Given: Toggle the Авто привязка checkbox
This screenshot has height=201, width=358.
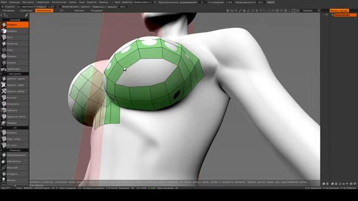Looking at the screenshot, I should (112, 2).
